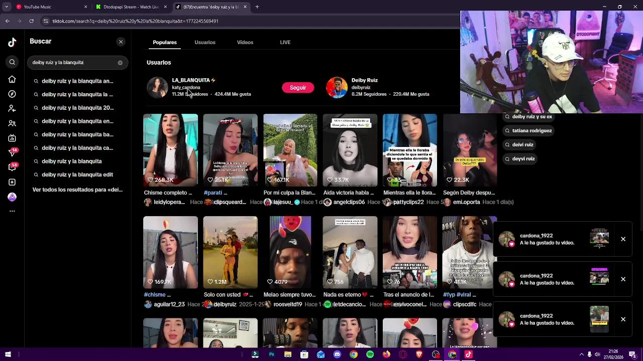Switch to the Populares tab
Image resolution: width=643 pixels, height=361 pixels.
pyautogui.click(x=165, y=43)
